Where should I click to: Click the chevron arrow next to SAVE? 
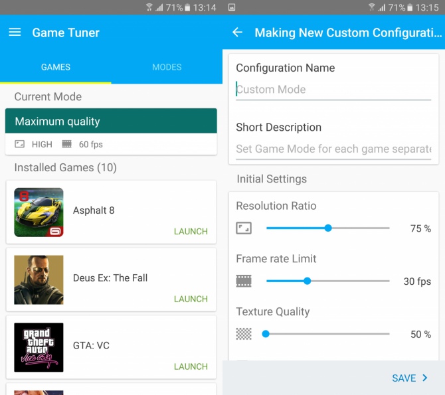[425, 378]
